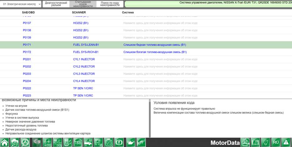Open the help book icon
The height and width of the screenshot is (147, 292).
tap(255, 142)
